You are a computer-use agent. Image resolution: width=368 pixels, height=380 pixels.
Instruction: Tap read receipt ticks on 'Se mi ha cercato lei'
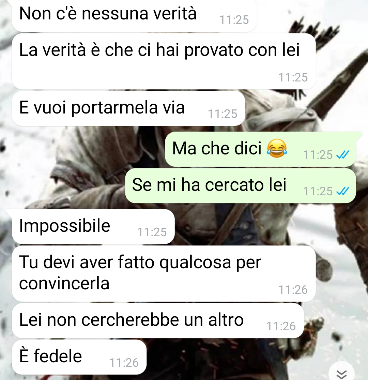coord(343,191)
